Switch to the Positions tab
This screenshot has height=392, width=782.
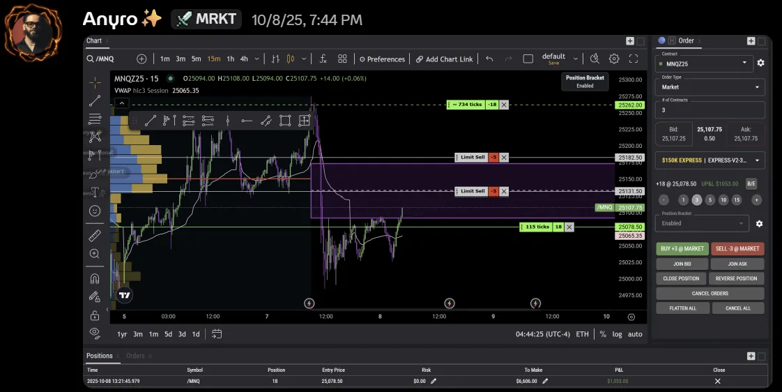point(99,356)
